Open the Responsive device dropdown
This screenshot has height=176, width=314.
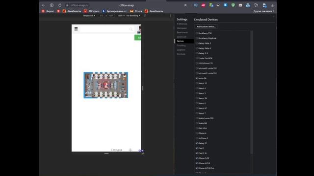(89, 16)
